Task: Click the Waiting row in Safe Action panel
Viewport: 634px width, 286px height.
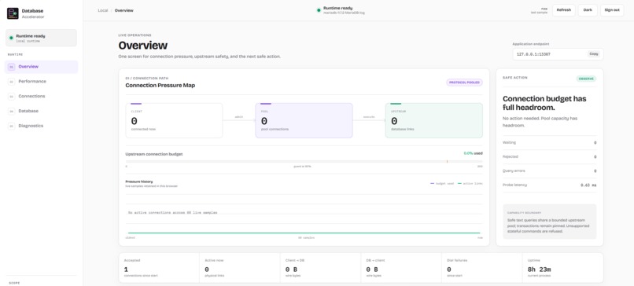Action: click(550, 142)
